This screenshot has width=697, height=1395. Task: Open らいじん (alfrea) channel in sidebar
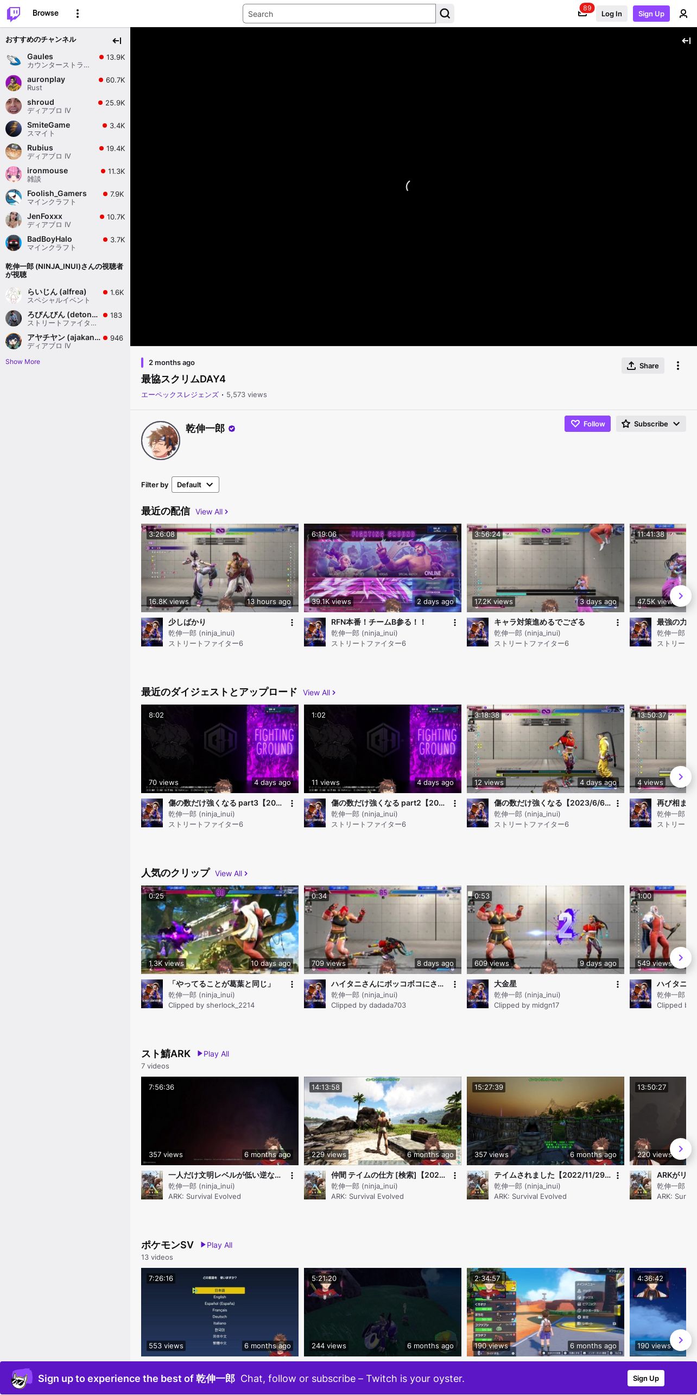[x=65, y=296]
